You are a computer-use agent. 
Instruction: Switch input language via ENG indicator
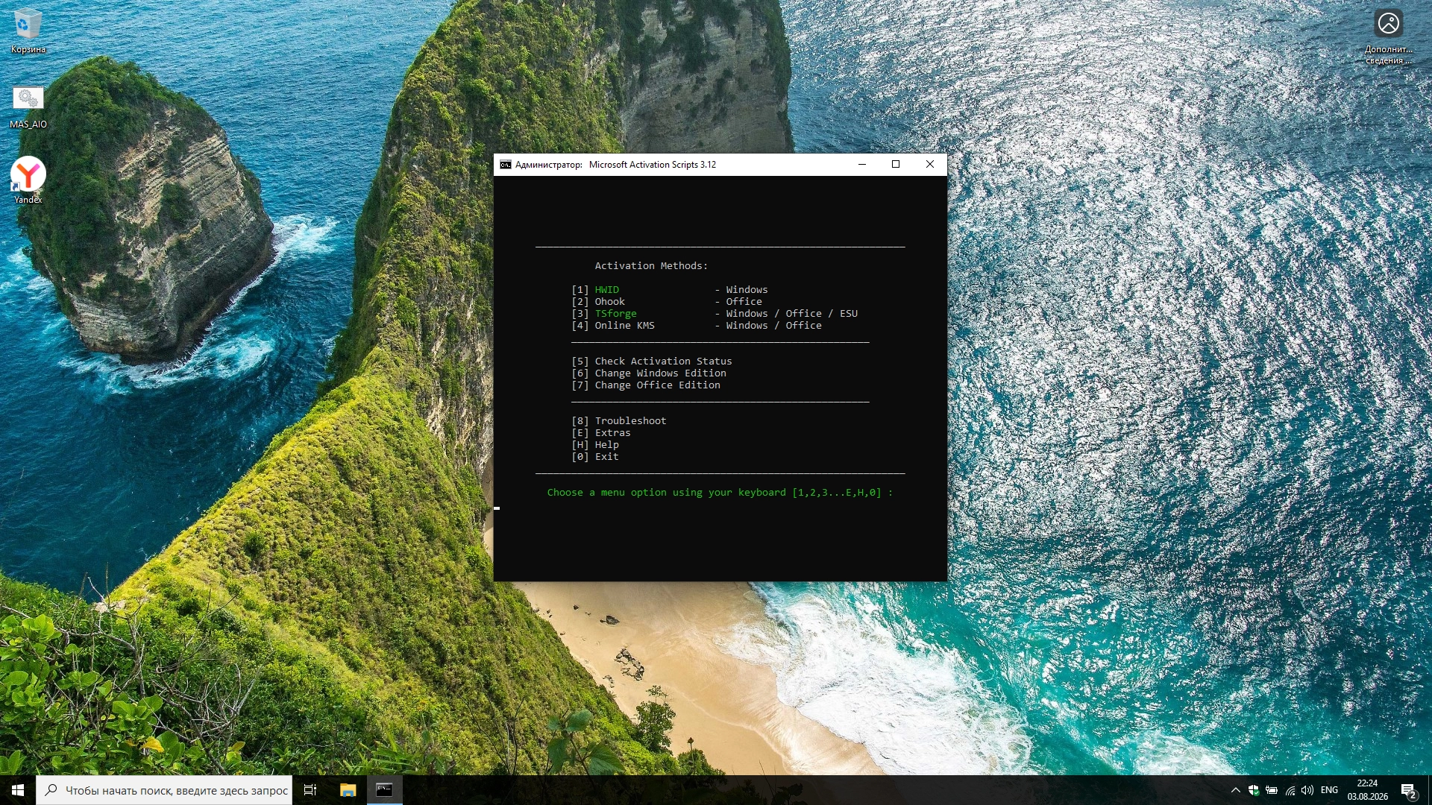click(1329, 790)
